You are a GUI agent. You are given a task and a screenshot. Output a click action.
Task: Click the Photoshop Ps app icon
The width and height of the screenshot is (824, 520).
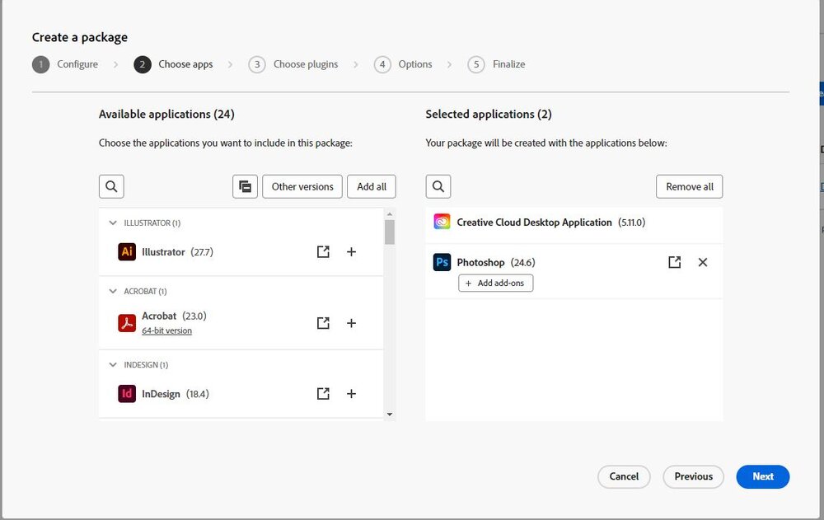(x=442, y=262)
